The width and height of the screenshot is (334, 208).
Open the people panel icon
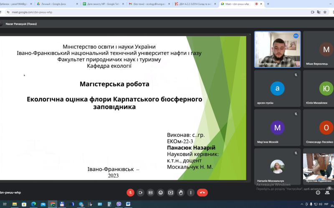tap(327, 193)
